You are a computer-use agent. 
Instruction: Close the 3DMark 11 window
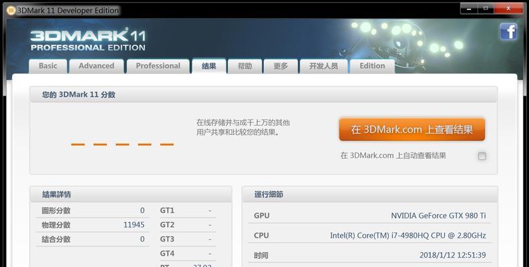click(x=508, y=9)
